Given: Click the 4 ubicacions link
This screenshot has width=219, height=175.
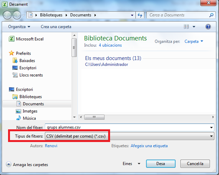Looking at the screenshot, I should click(110, 45).
